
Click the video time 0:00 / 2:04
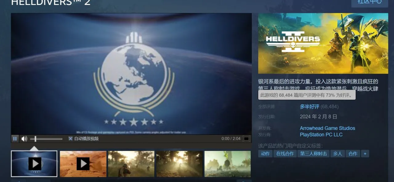click(x=231, y=139)
